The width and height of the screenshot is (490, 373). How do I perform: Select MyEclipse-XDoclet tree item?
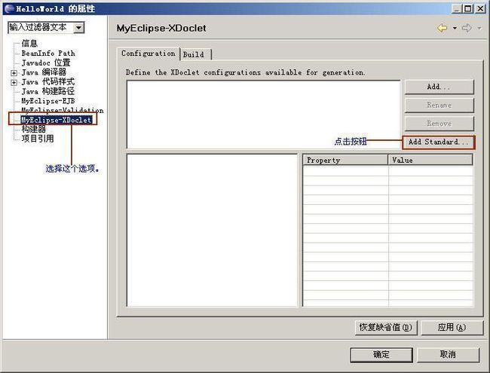click(57, 120)
